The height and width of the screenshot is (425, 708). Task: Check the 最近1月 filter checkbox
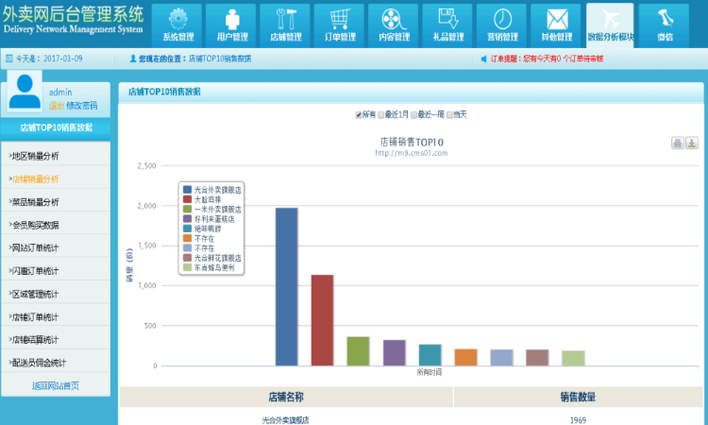(382, 114)
